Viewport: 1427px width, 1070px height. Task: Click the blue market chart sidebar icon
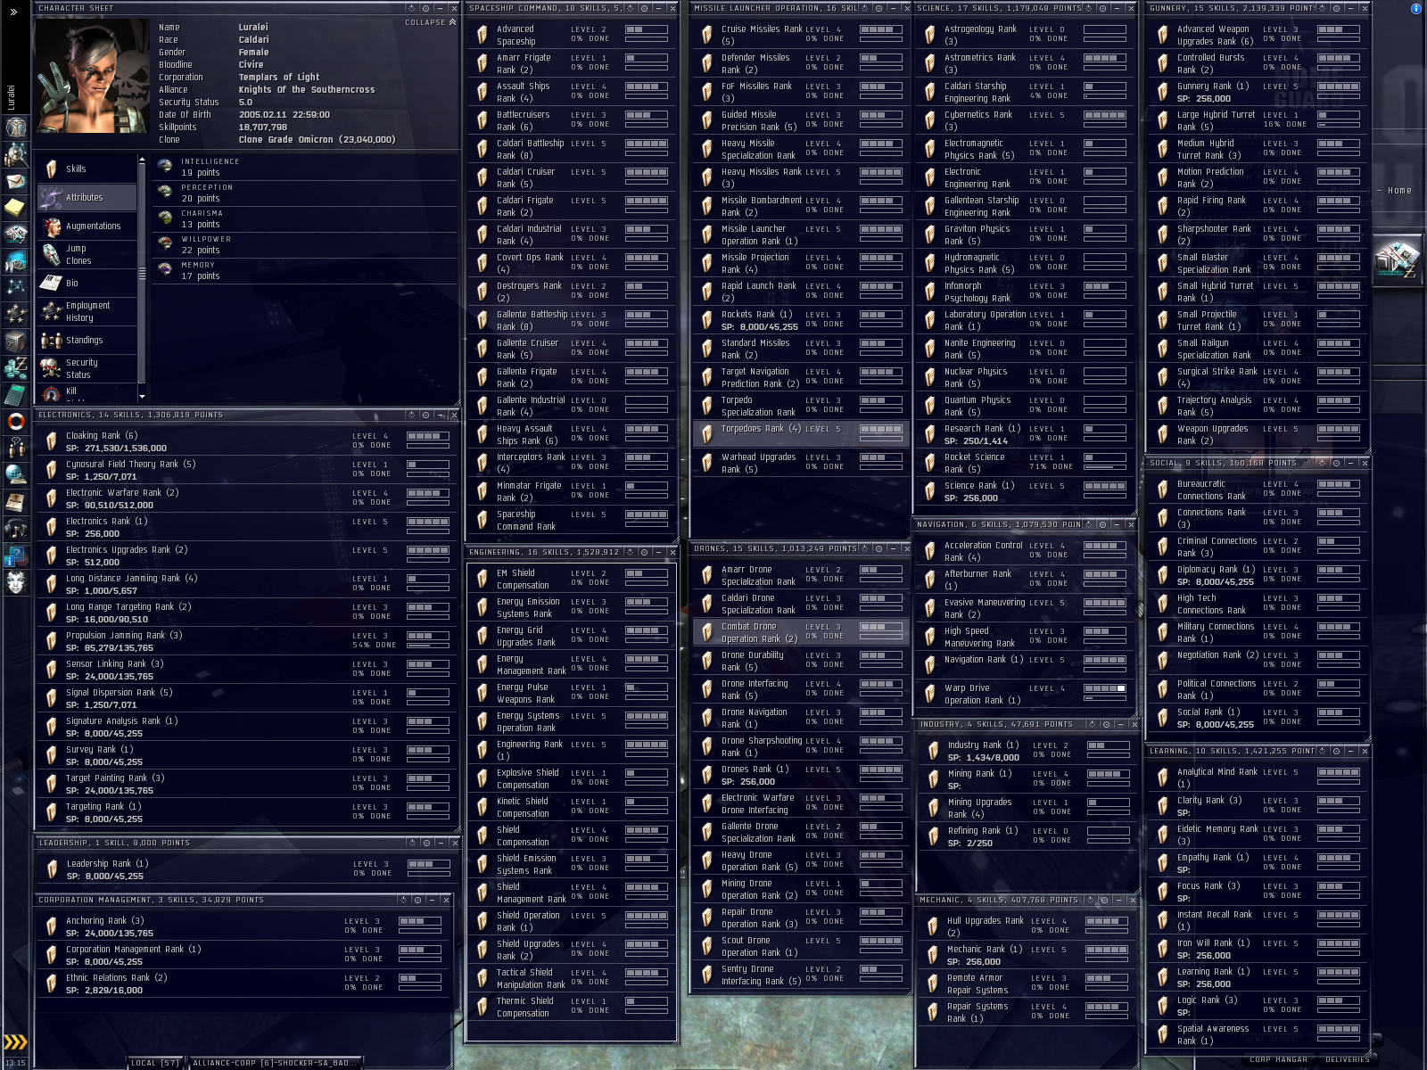[15, 261]
